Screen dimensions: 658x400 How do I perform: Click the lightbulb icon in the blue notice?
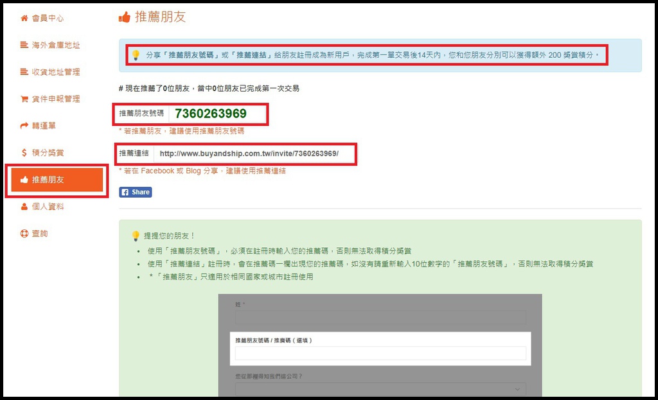pyautogui.click(x=136, y=55)
